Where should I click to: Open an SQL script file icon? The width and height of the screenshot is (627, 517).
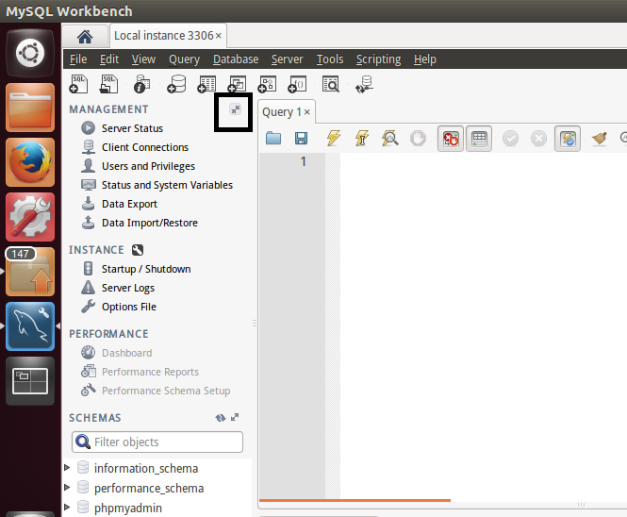coord(108,84)
